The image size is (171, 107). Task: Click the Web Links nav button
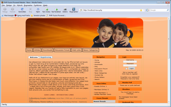76,50
